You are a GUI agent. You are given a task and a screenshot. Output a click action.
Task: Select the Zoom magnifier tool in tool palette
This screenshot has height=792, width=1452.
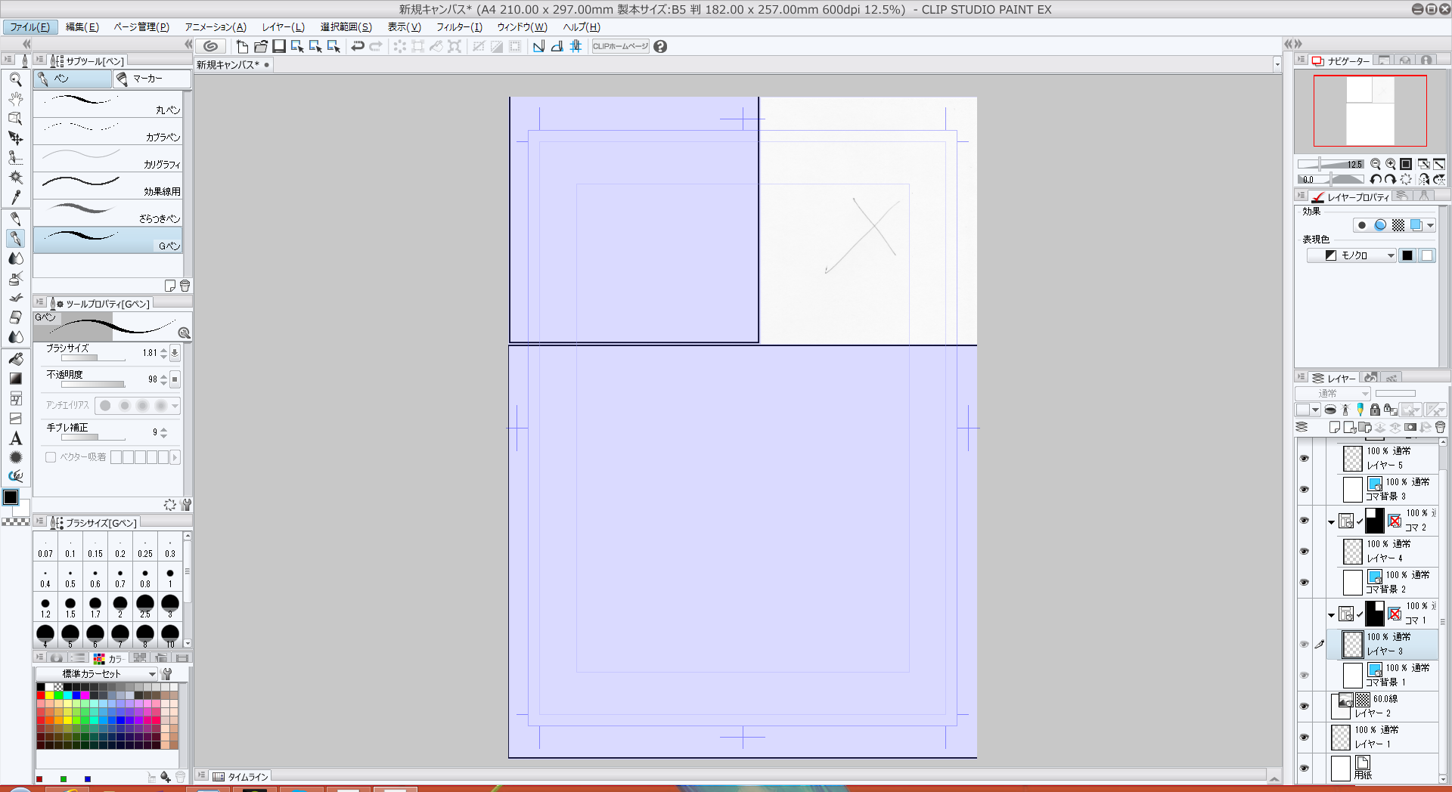(x=15, y=79)
